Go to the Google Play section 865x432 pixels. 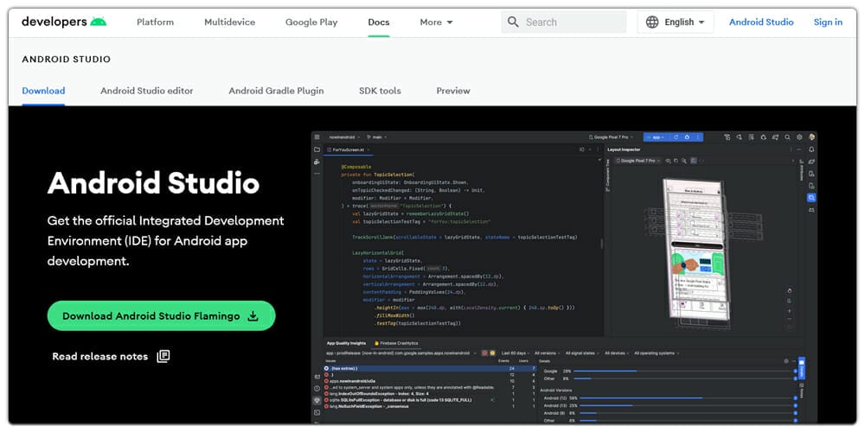(x=311, y=22)
